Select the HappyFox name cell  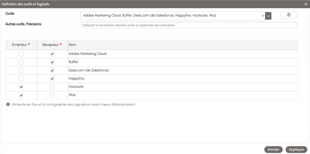click(x=183, y=79)
